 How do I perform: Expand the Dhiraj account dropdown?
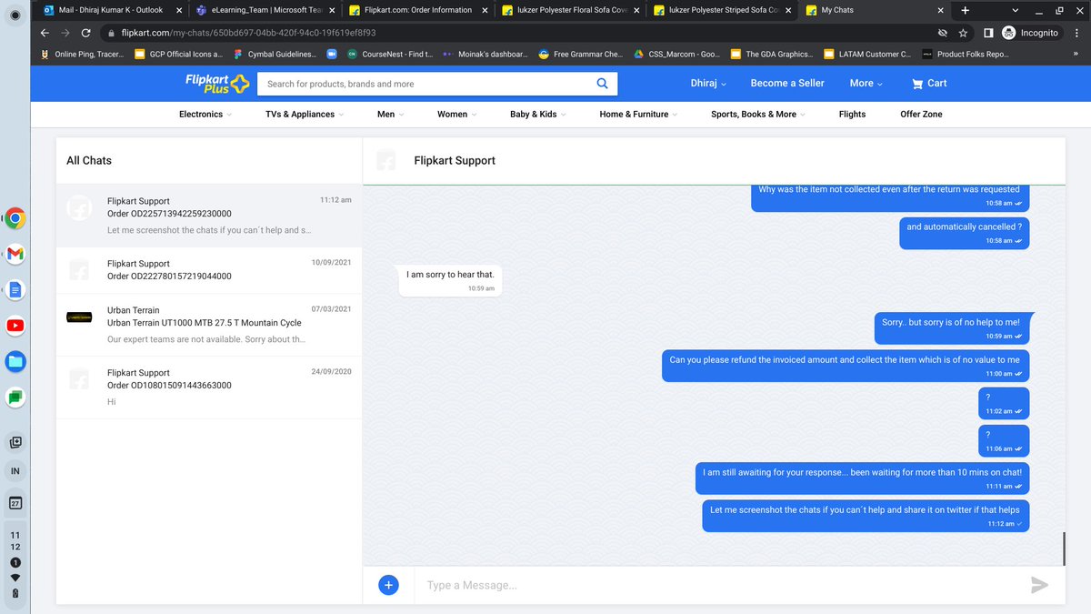click(708, 83)
